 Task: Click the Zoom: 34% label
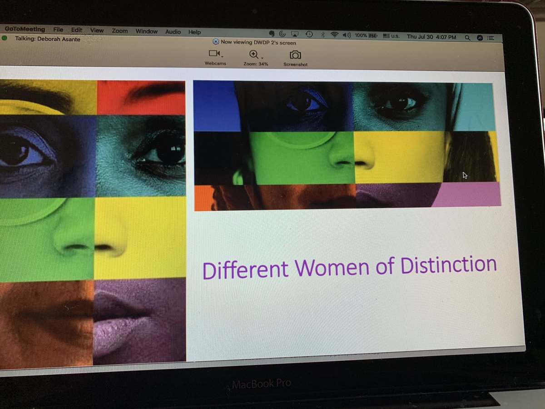(x=256, y=64)
